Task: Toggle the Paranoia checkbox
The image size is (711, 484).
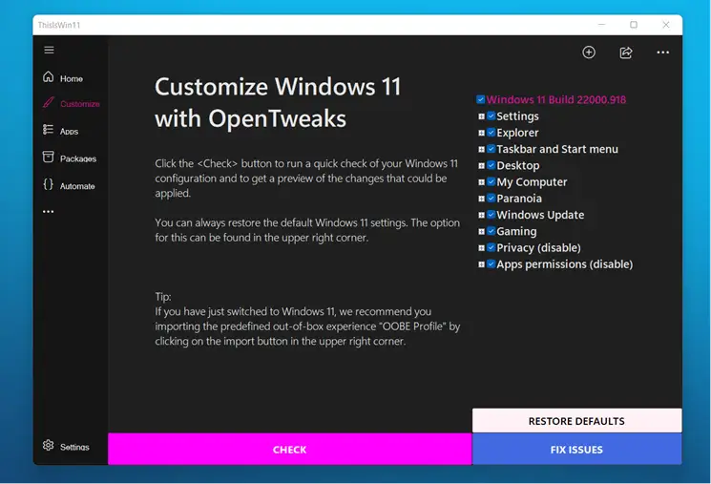Action: [491, 199]
